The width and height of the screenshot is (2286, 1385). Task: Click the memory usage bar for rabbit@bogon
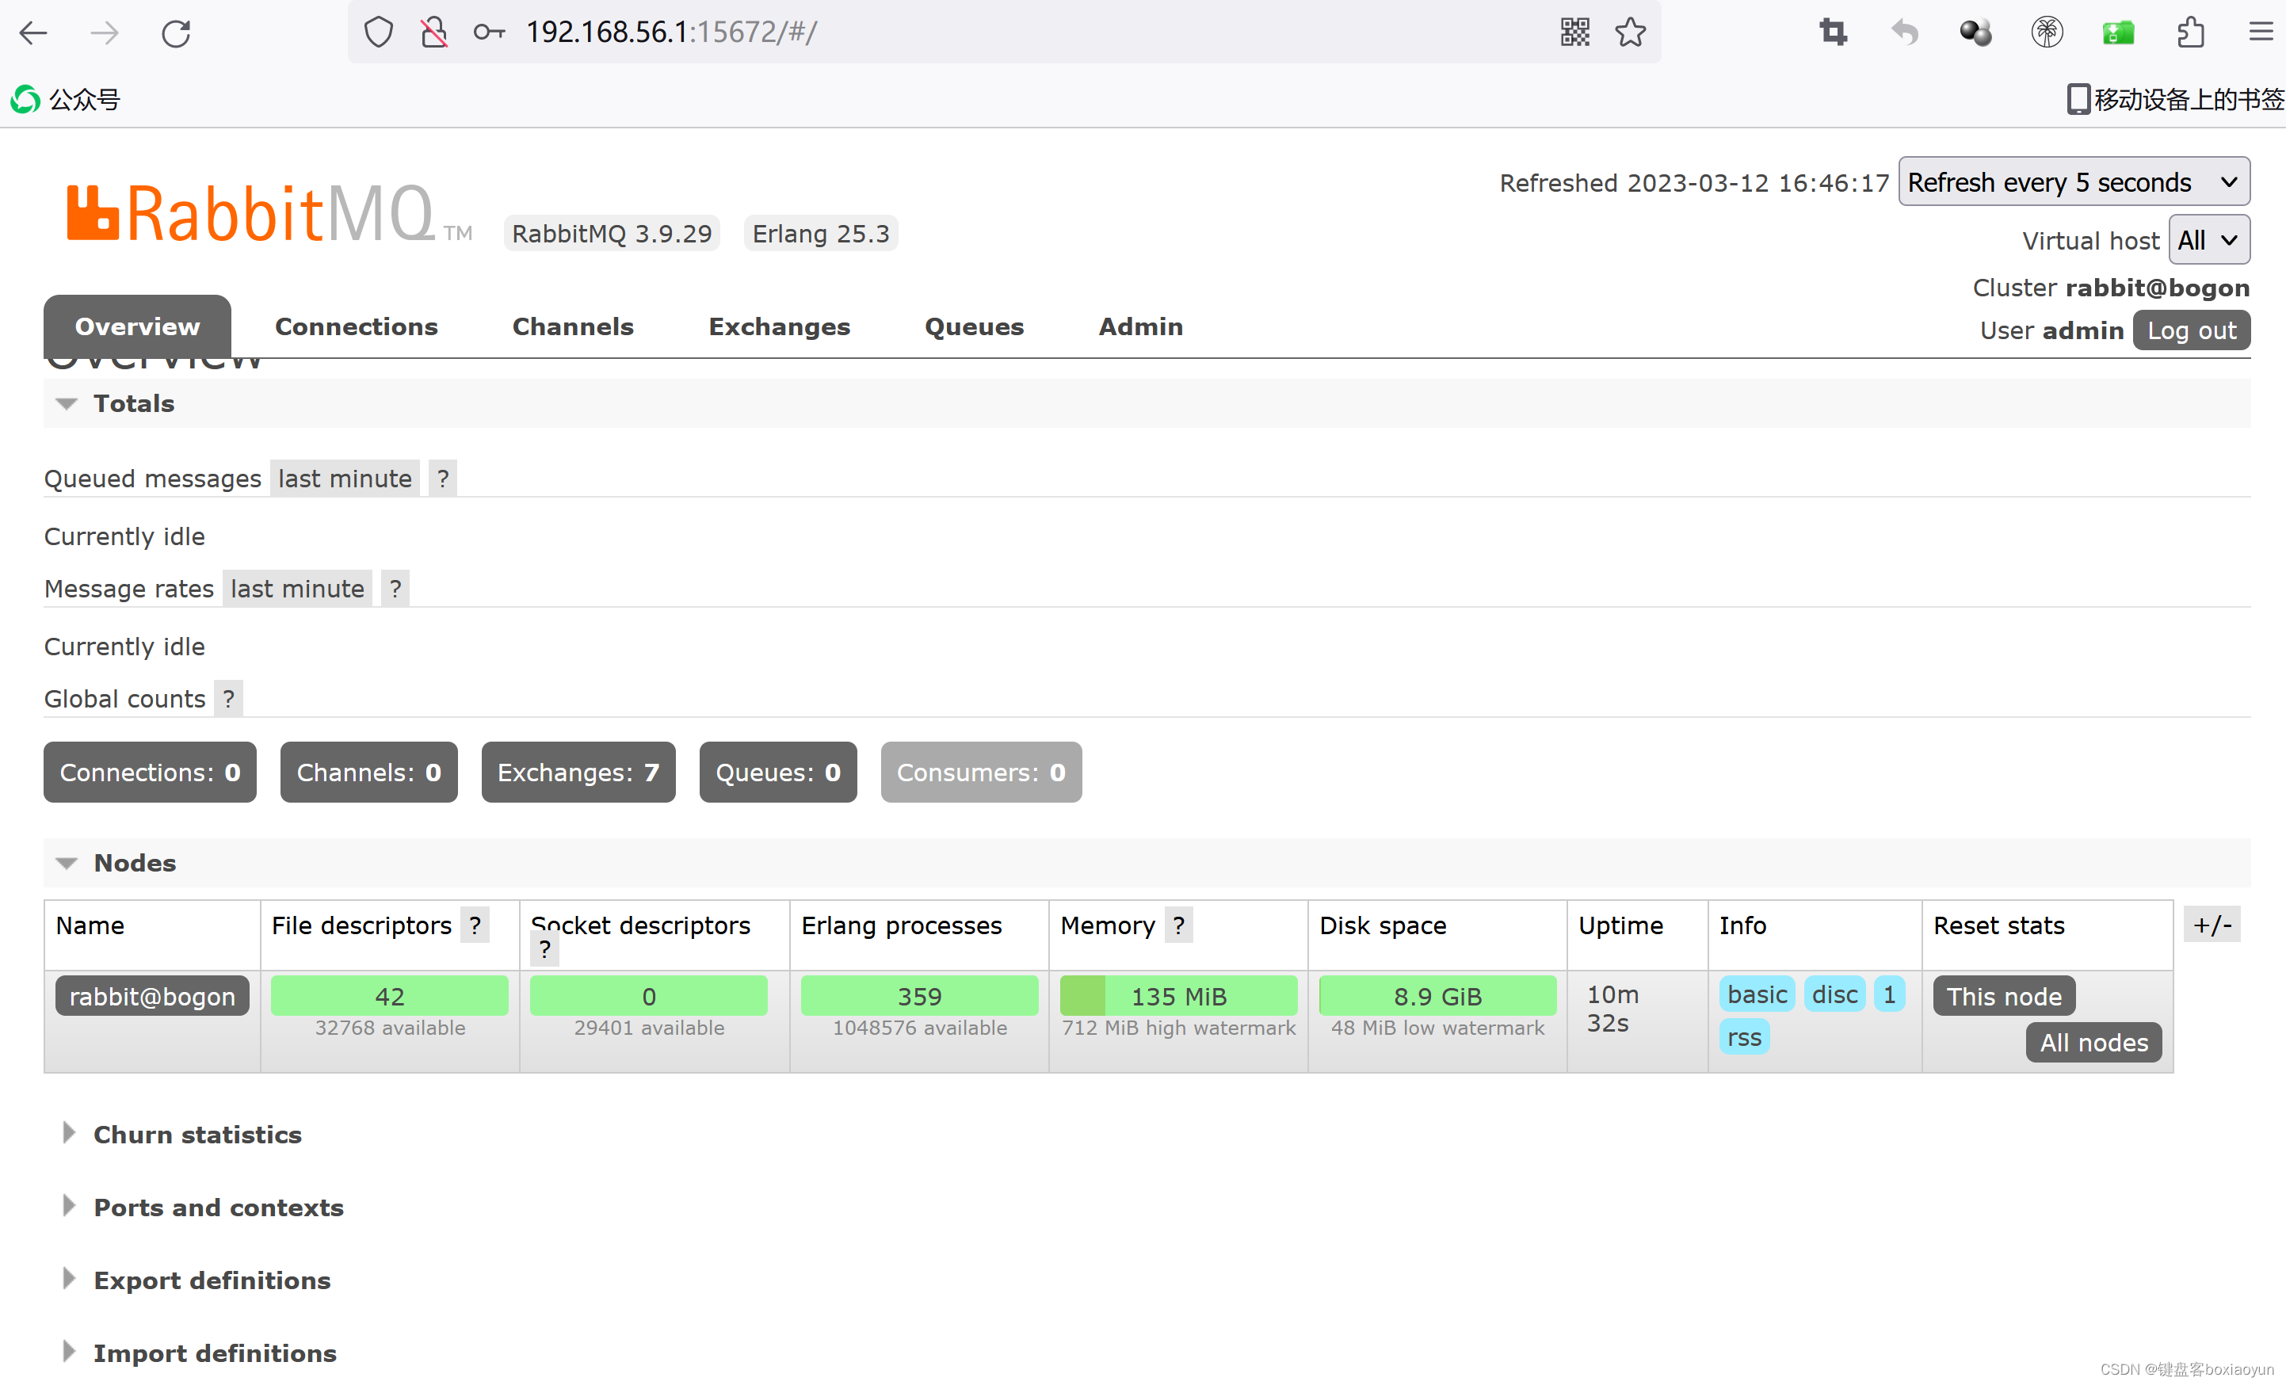pos(1177,995)
